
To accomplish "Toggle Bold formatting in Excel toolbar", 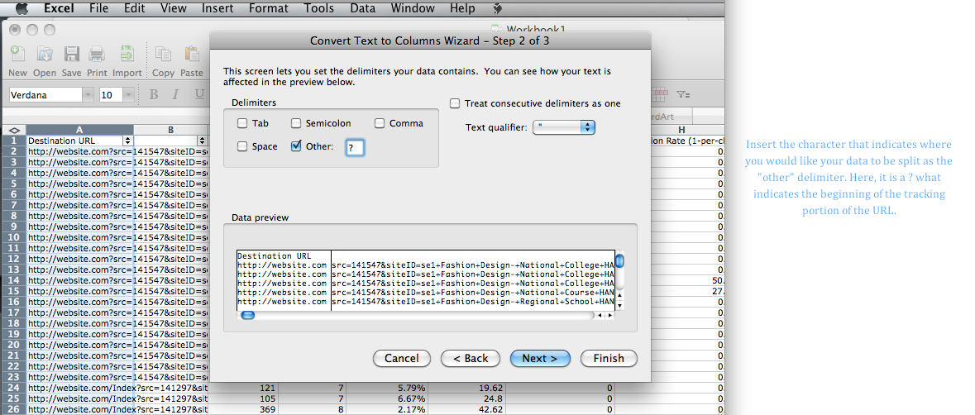I will pyautogui.click(x=154, y=94).
